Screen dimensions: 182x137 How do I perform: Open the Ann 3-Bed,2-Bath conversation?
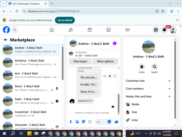(31, 75)
